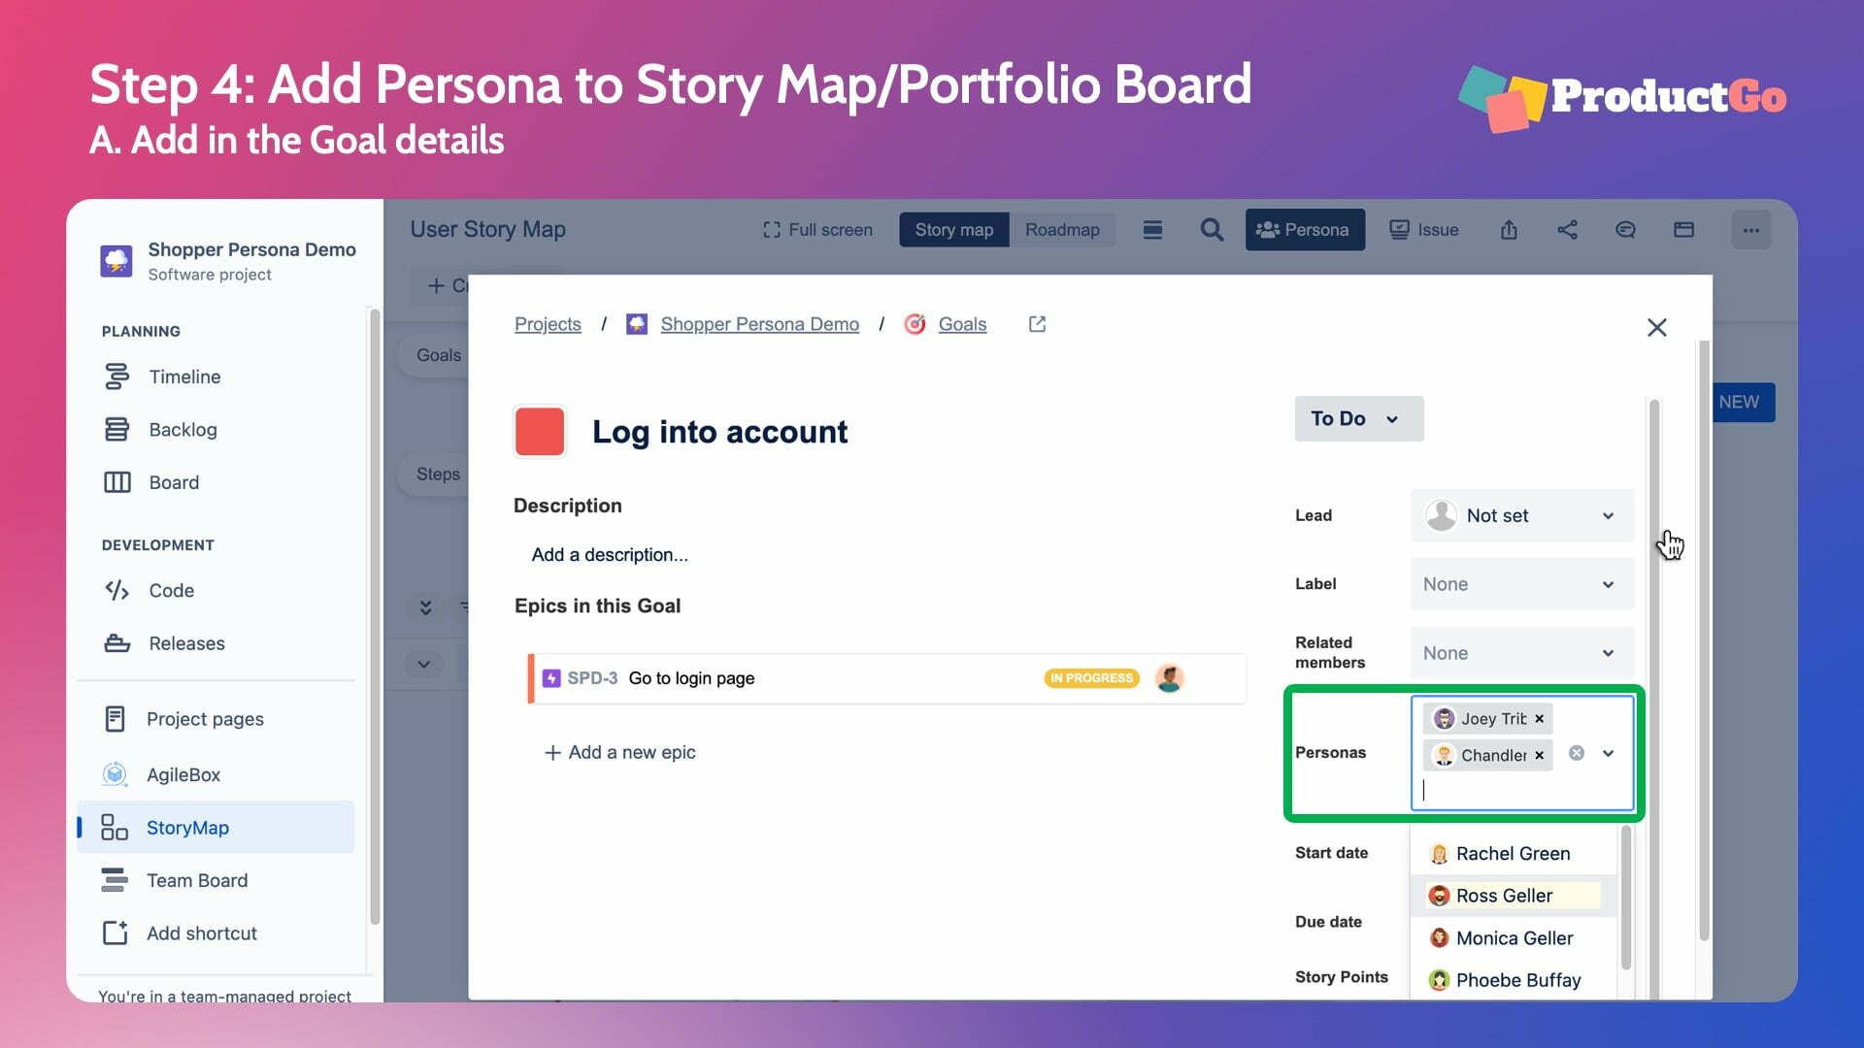Open the Related members dropdown
1864x1048 pixels.
click(1521, 653)
